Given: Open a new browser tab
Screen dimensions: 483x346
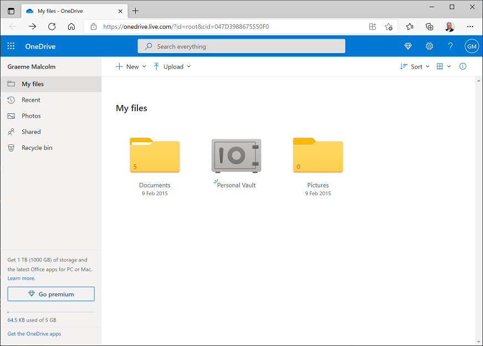Looking at the screenshot, I should click(135, 11).
